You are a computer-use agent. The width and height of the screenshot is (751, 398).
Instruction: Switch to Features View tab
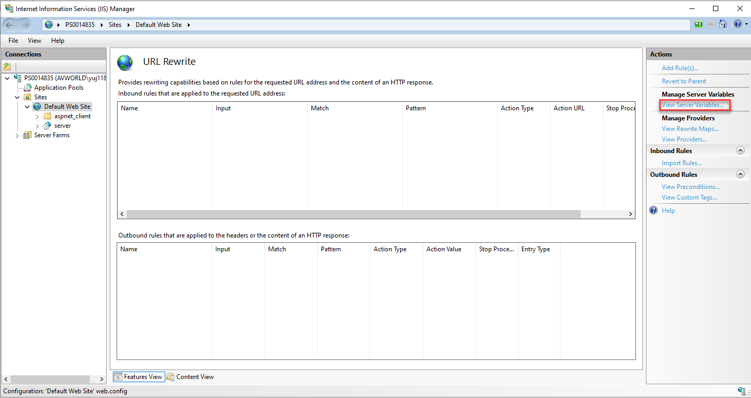138,377
